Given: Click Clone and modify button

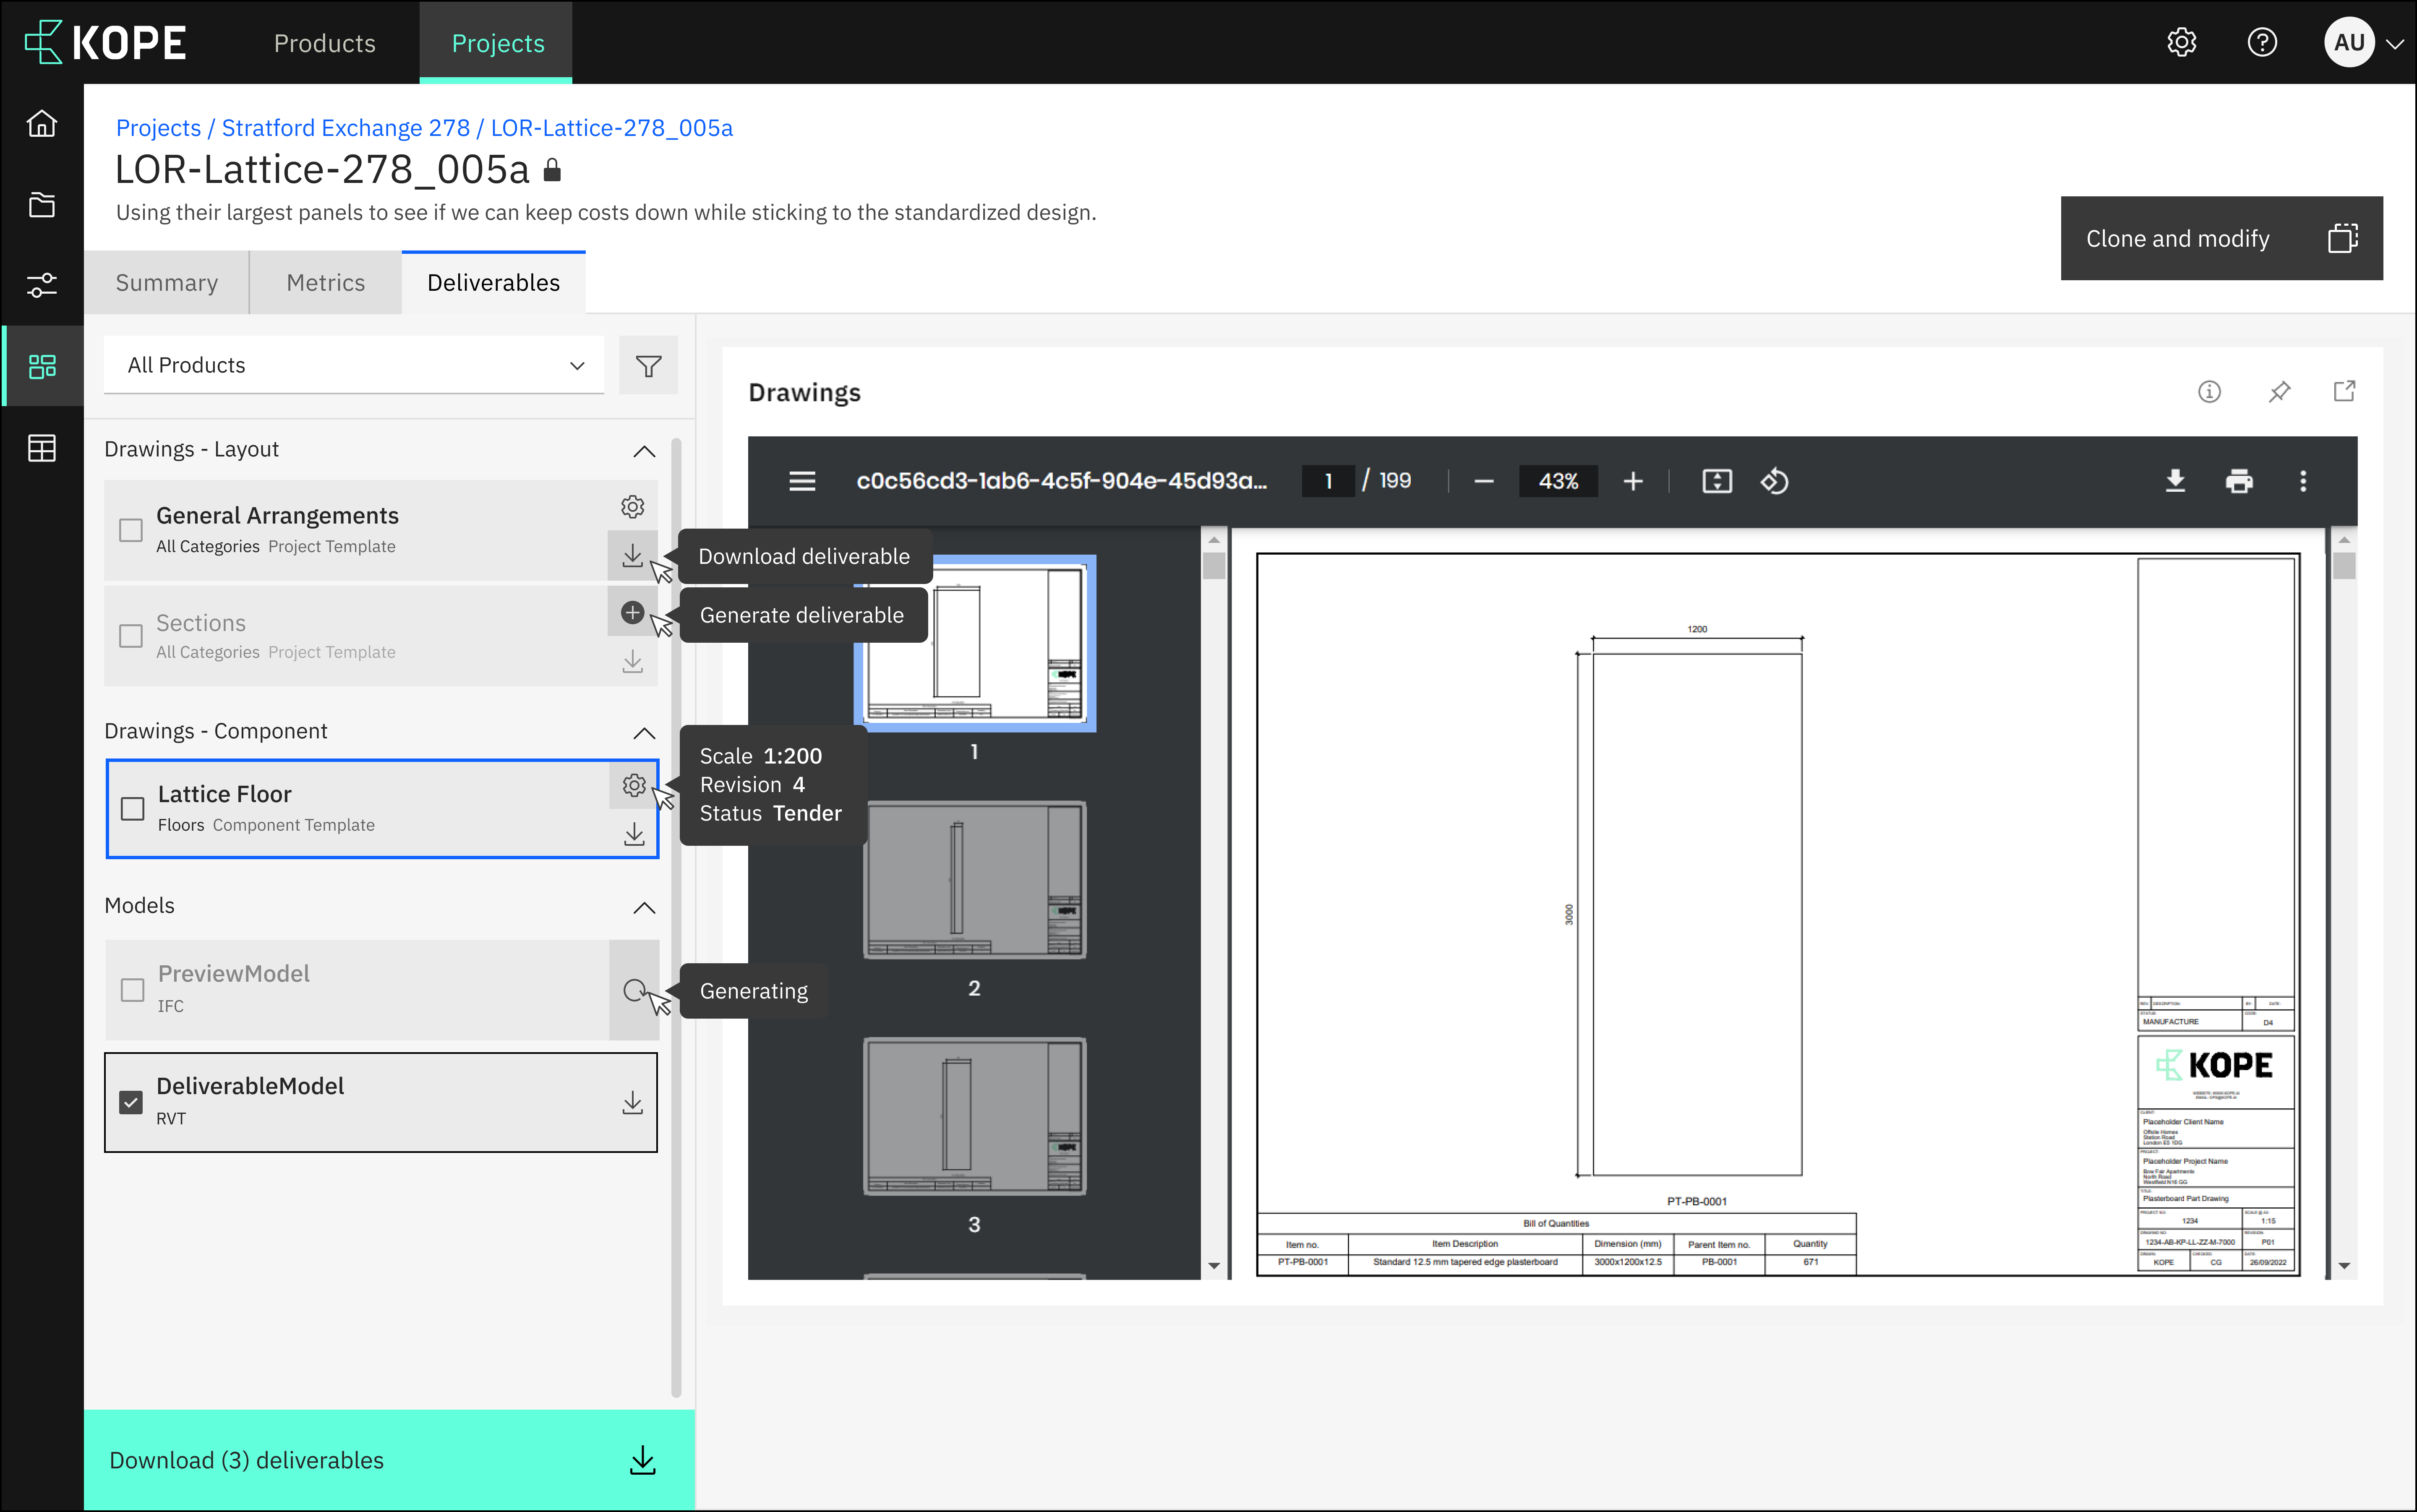Looking at the screenshot, I should point(2220,238).
